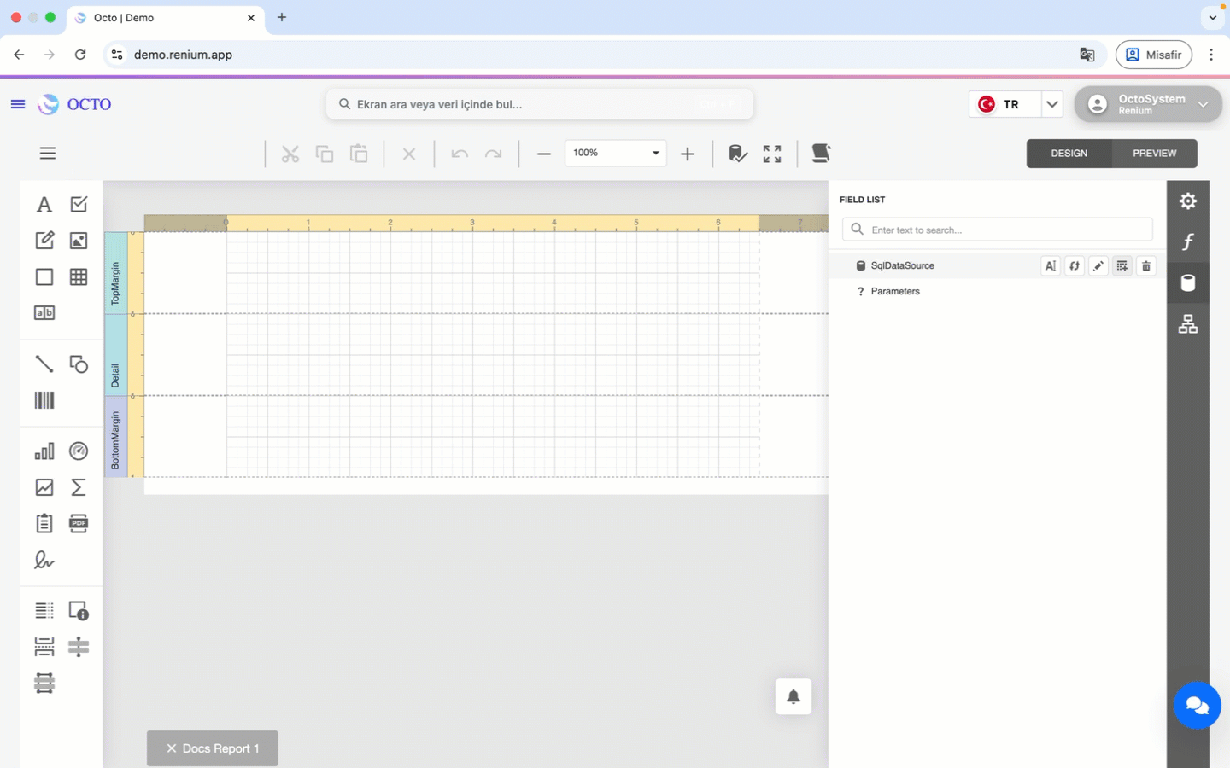Select the Table tool
1230x768 pixels.
pyautogui.click(x=78, y=276)
